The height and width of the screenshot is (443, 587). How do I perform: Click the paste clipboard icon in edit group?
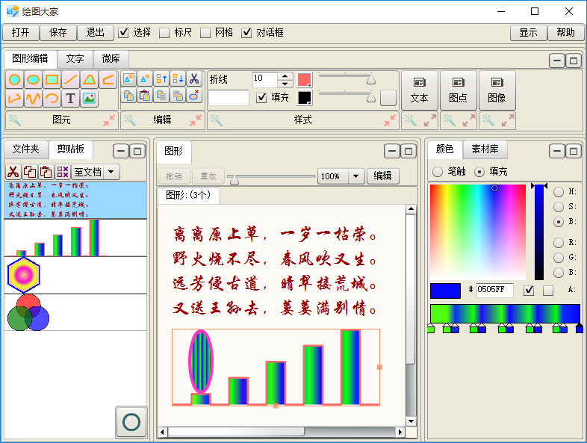(x=145, y=96)
